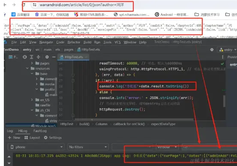
Task: Open the Android bookmark with circle icon
Action: 172,15
